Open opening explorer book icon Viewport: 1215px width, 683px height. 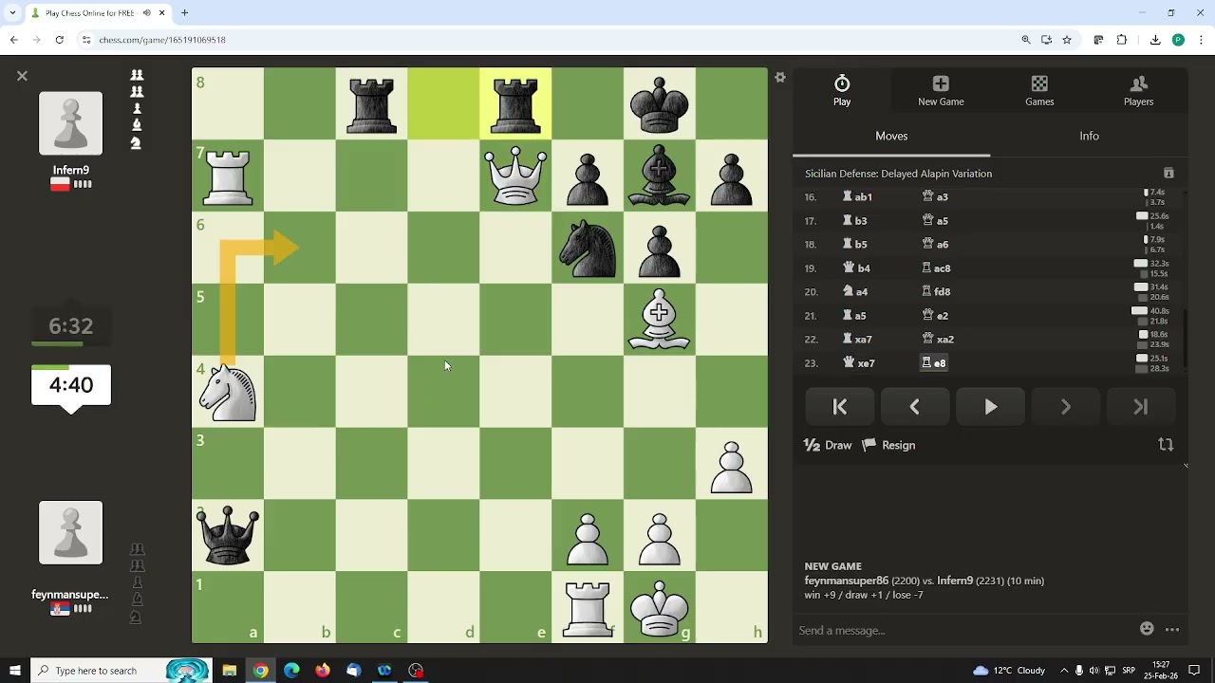pyautogui.click(x=1168, y=174)
